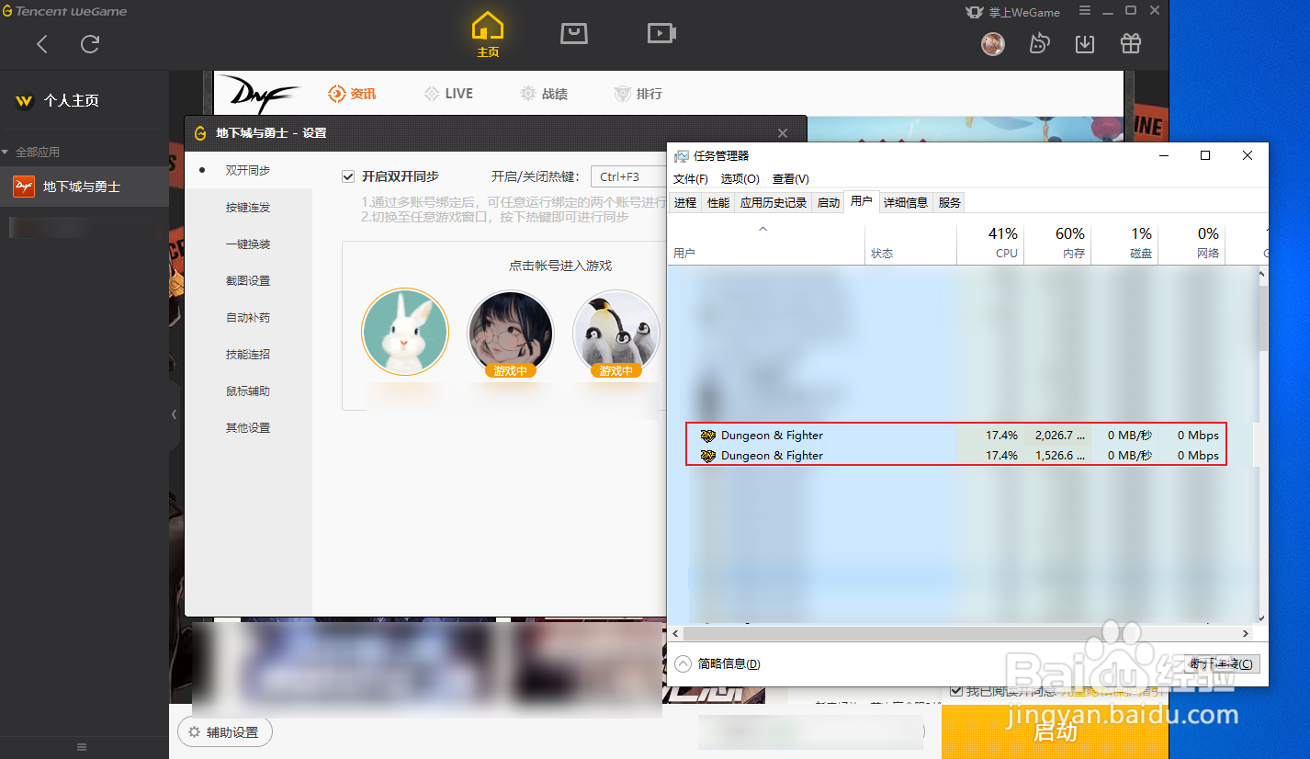1310x759 pixels.
Task: Click the sort arrow above 用户 column
Action: click(x=762, y=229)
